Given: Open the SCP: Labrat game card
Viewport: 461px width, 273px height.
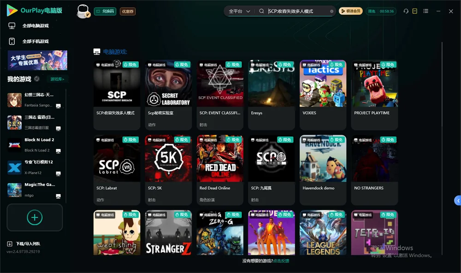Looking at the screenshot, I should (117, 170).
